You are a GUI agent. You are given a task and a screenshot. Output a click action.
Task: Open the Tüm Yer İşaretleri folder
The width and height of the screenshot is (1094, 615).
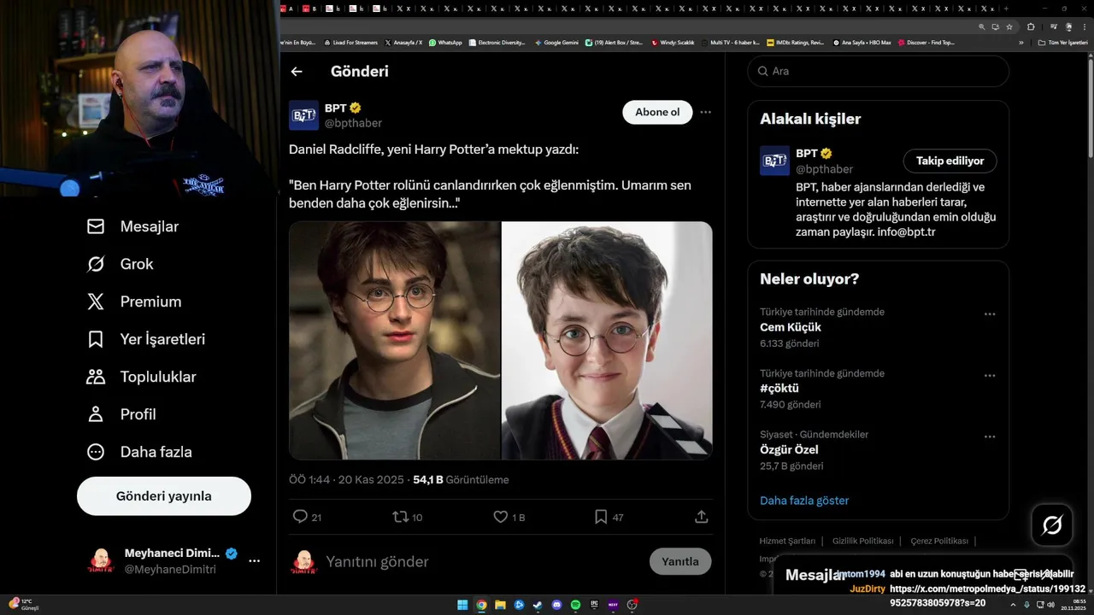pyautogui.click(x=1062, y=43)
